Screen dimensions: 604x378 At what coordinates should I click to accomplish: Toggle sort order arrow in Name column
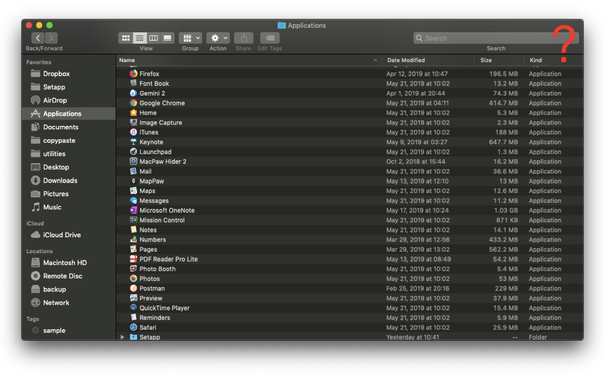coord(375,60)
